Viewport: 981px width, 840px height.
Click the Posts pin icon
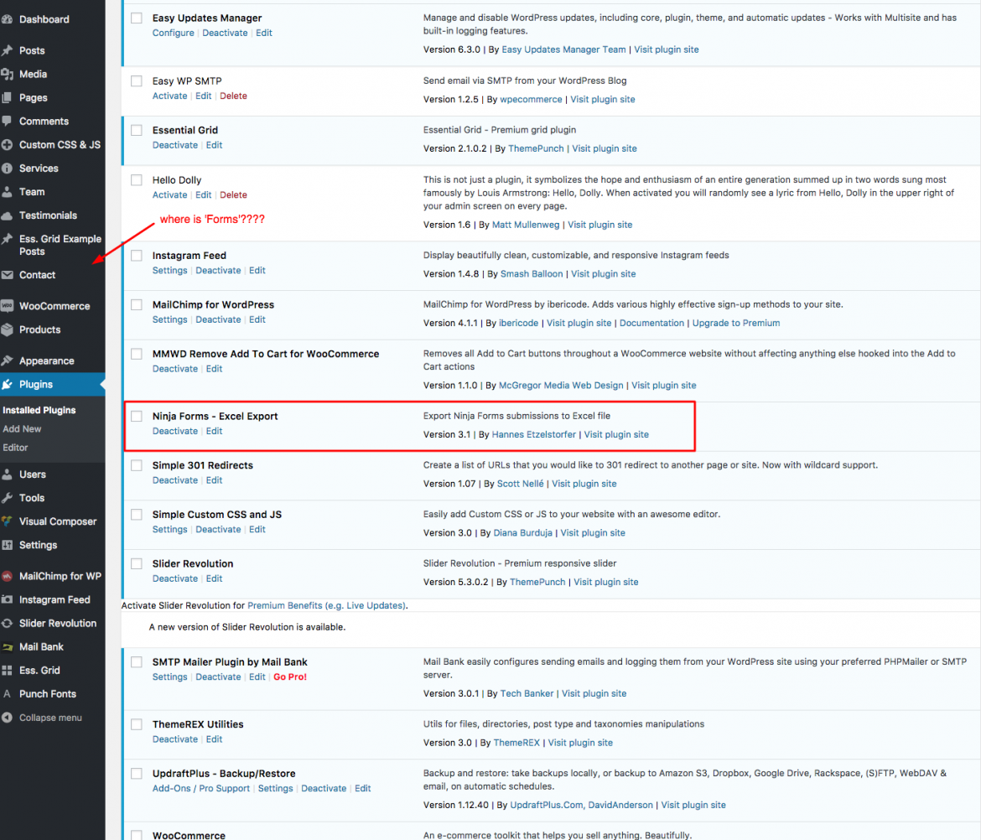click(x=7, y=50)
